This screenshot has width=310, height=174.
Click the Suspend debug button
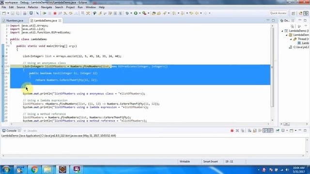(x=50, y=13)
